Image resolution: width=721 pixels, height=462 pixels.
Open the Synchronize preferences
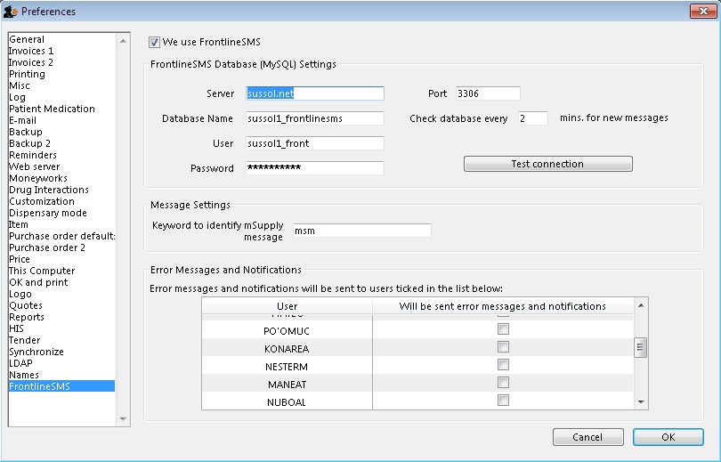coord(61,352)
